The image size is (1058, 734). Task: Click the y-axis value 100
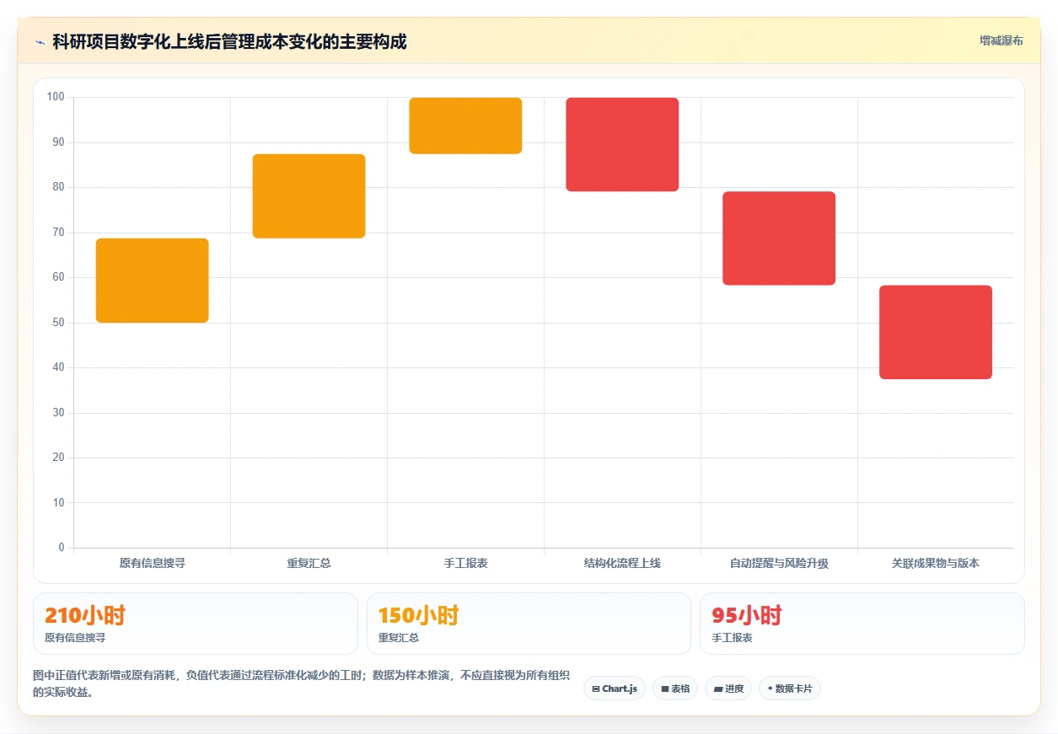[56, 97]
